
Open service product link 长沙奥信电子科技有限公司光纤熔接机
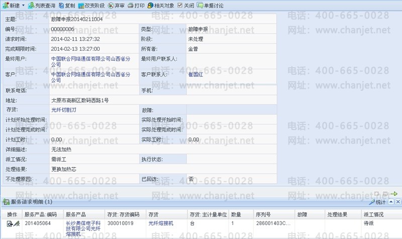83,228
